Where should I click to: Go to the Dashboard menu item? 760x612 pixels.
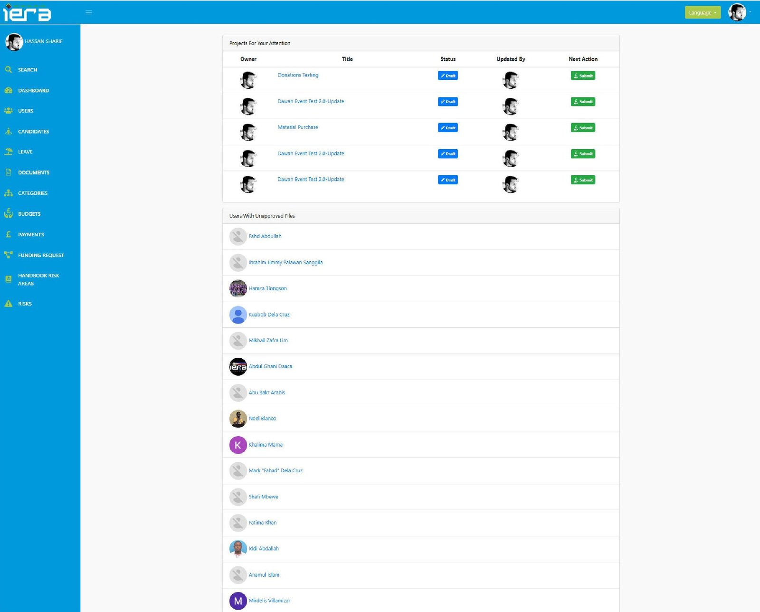[x=33, y=91]
